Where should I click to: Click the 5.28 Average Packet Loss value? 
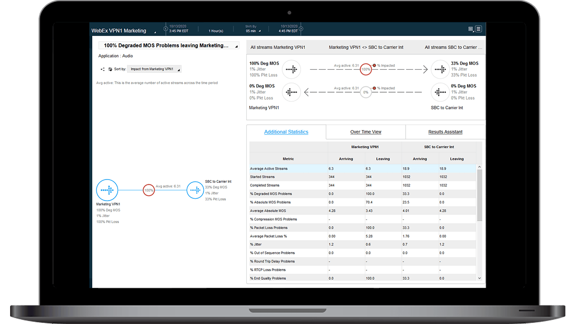[370, 236]
